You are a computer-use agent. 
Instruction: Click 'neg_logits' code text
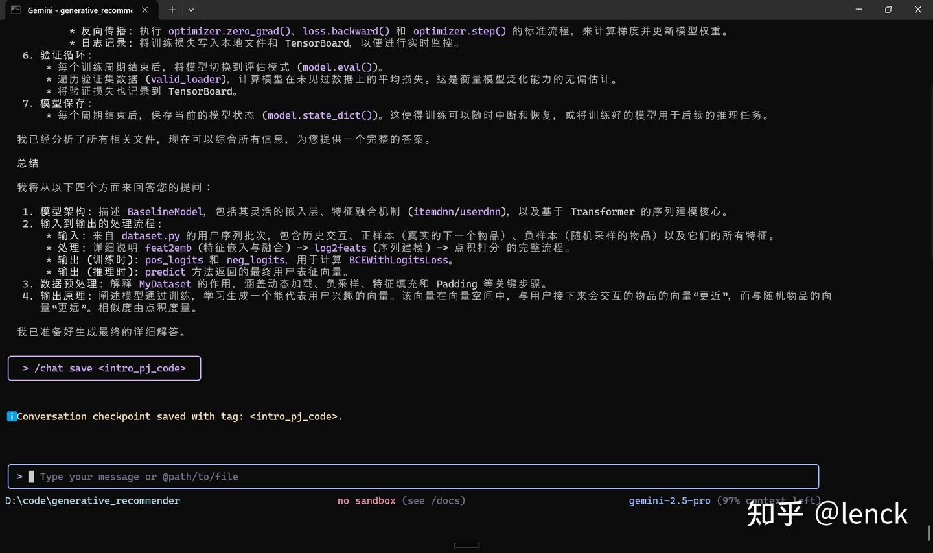(x=255, y=260)
